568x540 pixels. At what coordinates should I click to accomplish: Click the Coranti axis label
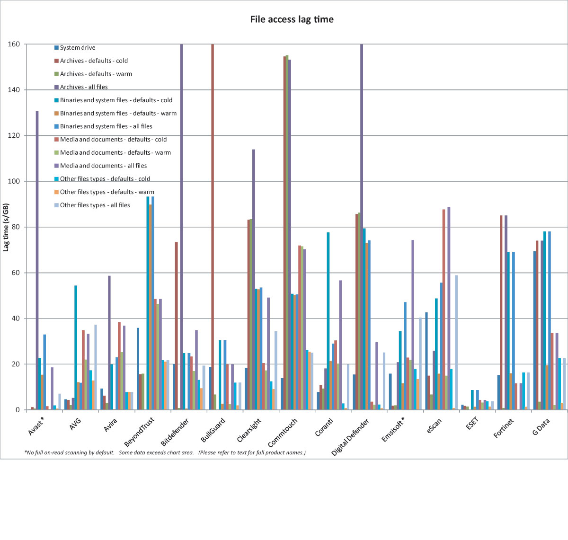point(325,427)
